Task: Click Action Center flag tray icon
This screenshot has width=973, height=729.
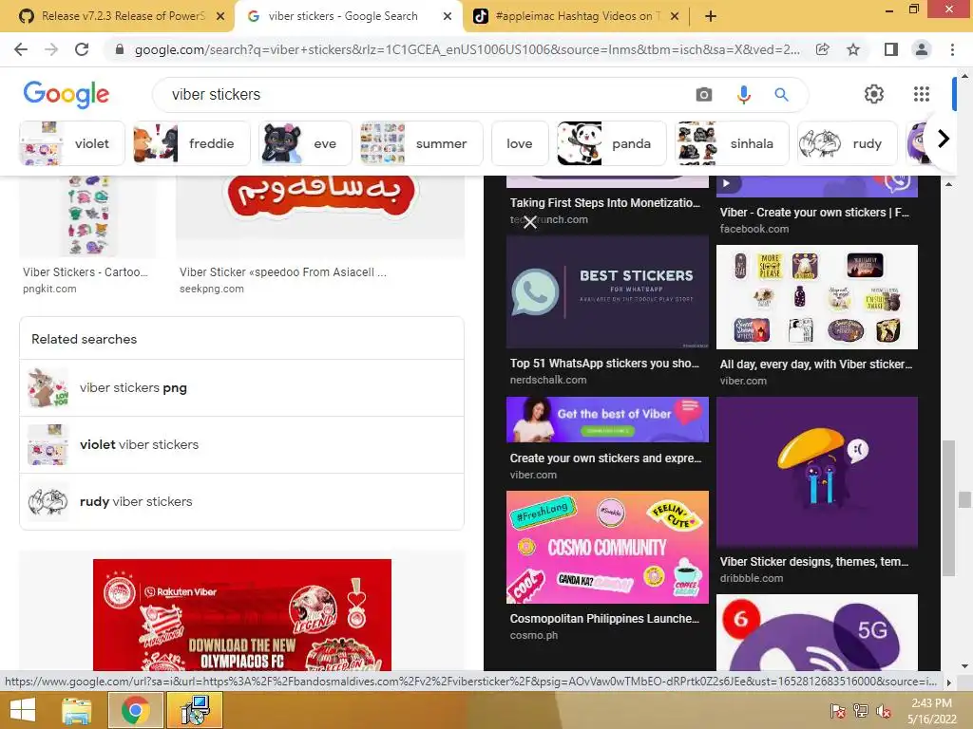Action: 838,710
